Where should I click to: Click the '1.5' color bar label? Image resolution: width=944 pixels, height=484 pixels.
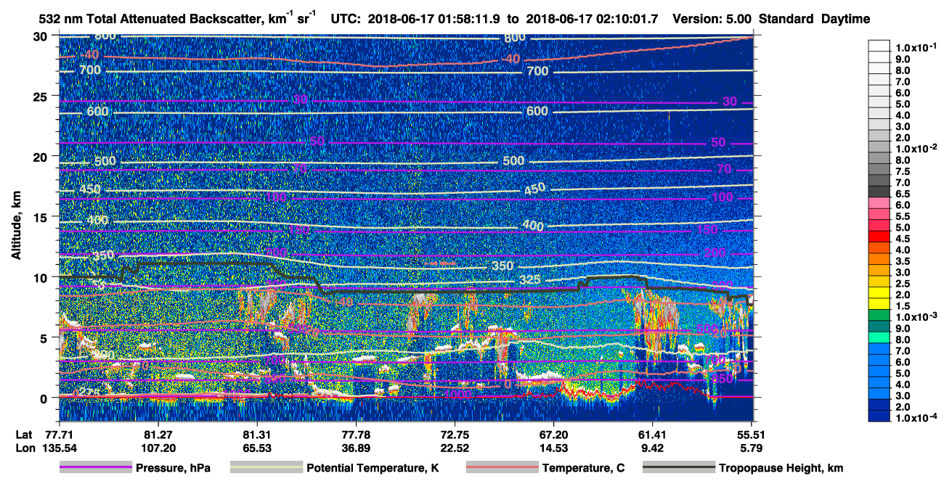903,307
